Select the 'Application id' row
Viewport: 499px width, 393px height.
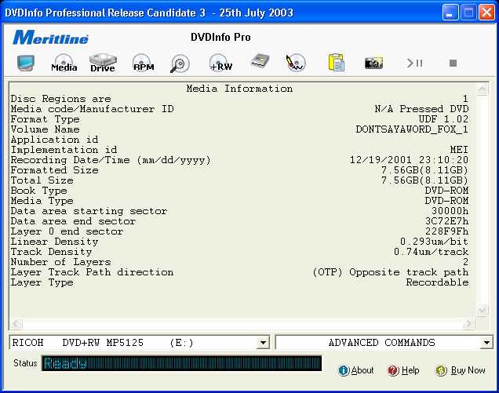click(239, 140)
